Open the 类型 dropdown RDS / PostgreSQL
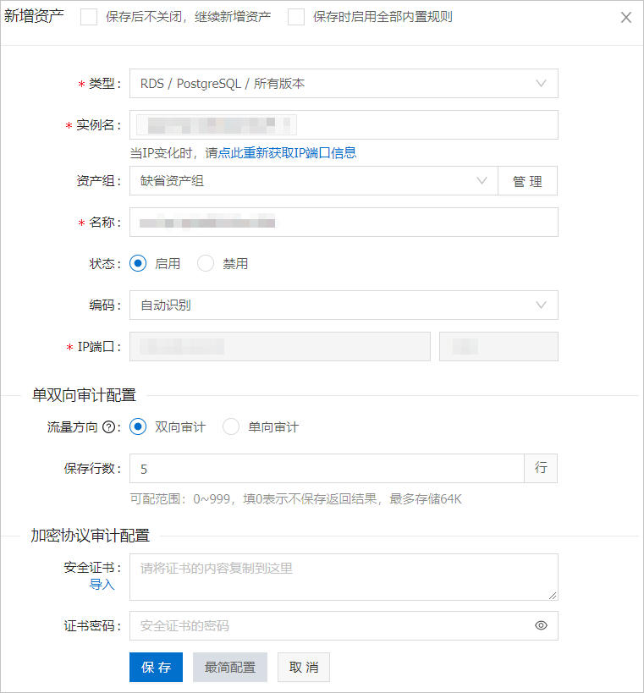This screenshot has width=644, height=693. [344, 84]
